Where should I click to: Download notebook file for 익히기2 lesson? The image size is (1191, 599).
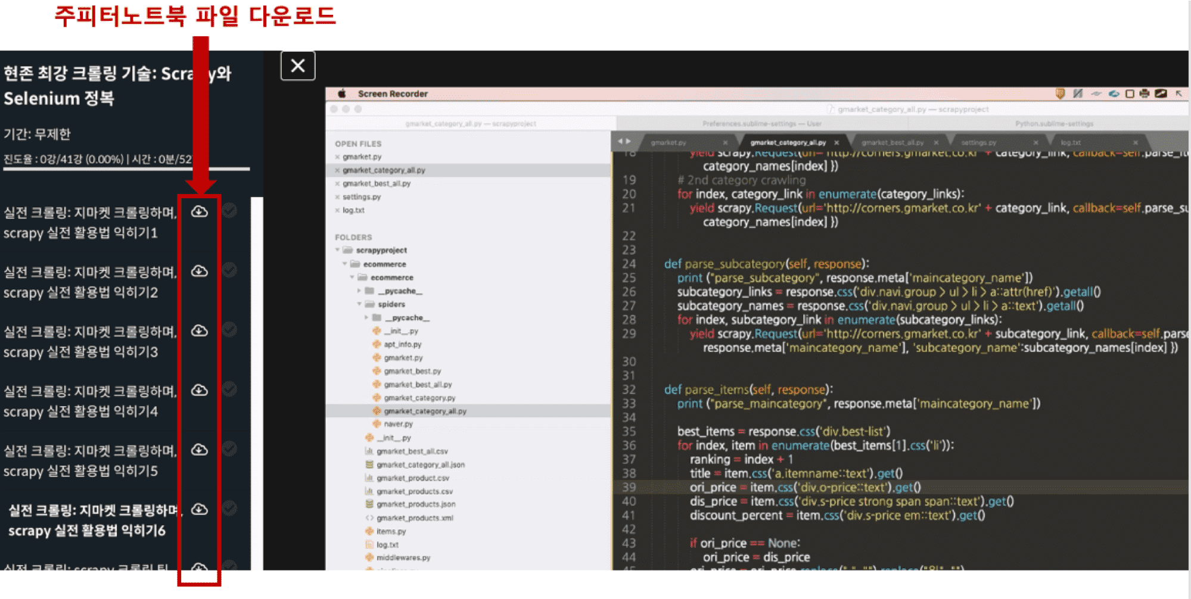click(x=199, y=271)
